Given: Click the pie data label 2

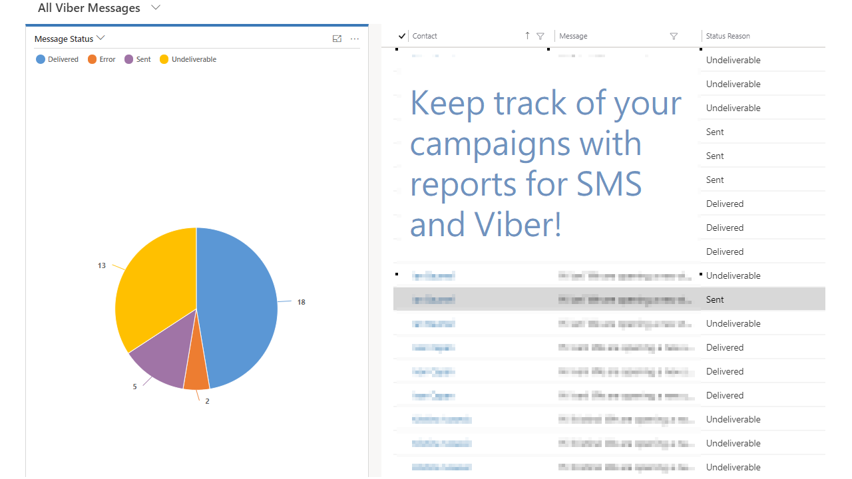Looking at the screenshot, I should pos(207,401).
